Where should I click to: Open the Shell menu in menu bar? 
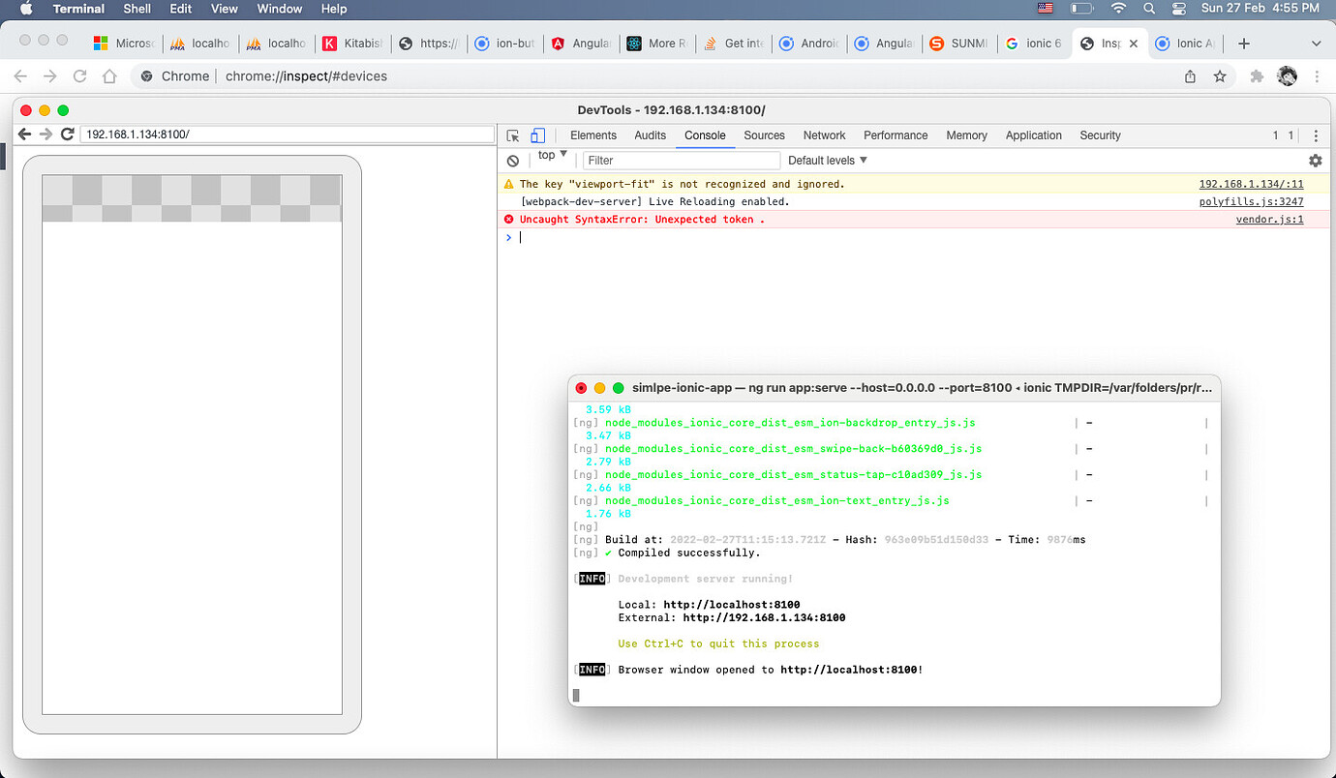137,9
